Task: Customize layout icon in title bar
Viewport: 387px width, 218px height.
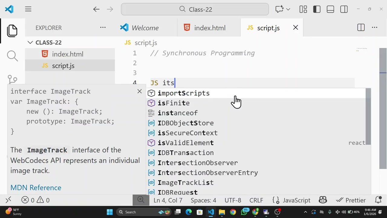Action: 303,9
